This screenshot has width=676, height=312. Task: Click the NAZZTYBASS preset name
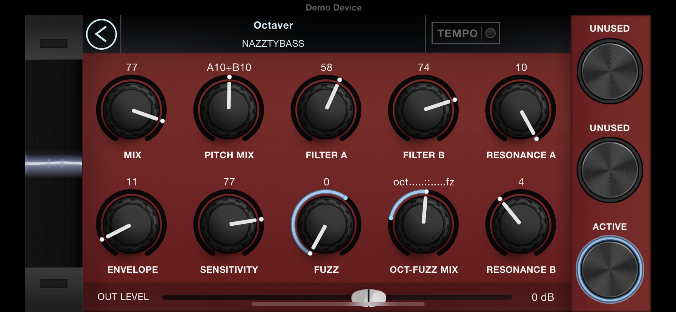pos(273,43)
